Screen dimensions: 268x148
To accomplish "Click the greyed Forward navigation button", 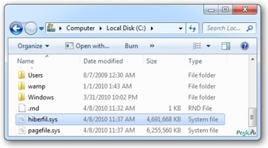I will (31, 28).
